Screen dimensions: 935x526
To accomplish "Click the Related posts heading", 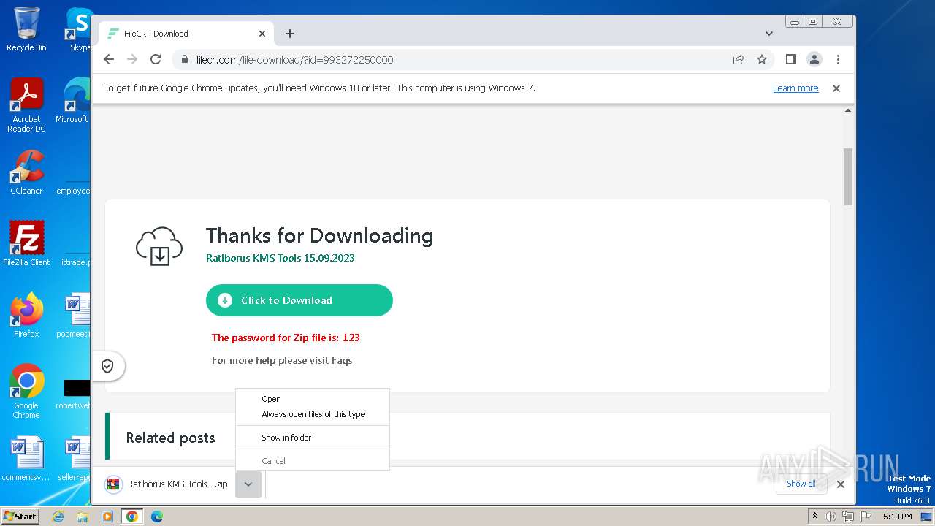I will 170,438.
